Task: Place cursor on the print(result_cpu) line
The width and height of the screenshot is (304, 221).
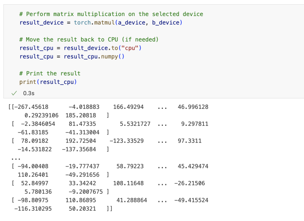Action: pyautogui.click(x=48, y=82)
